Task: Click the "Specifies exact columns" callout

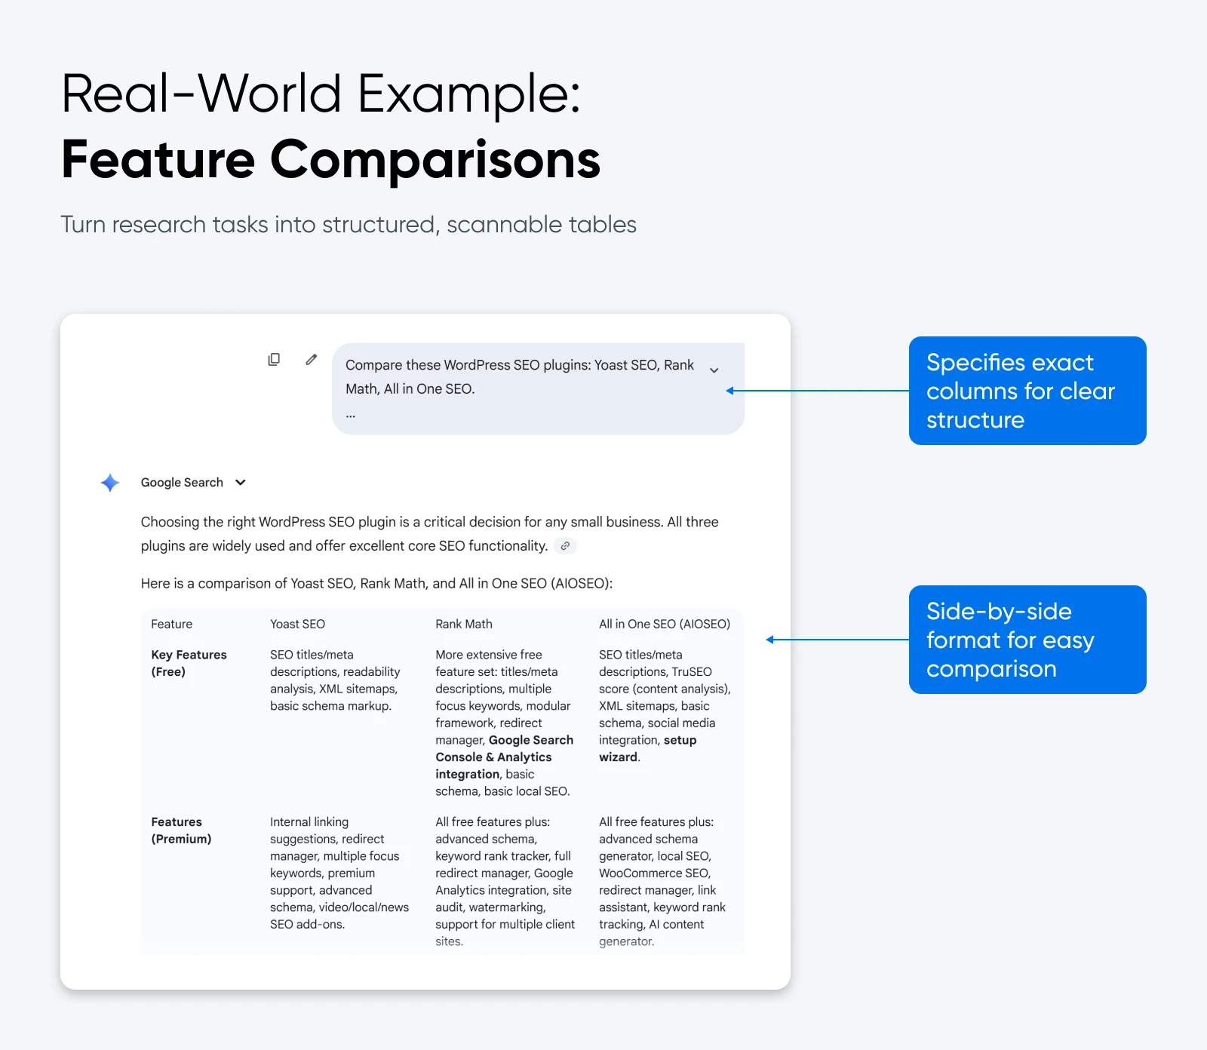Action: pos(1027,391)
